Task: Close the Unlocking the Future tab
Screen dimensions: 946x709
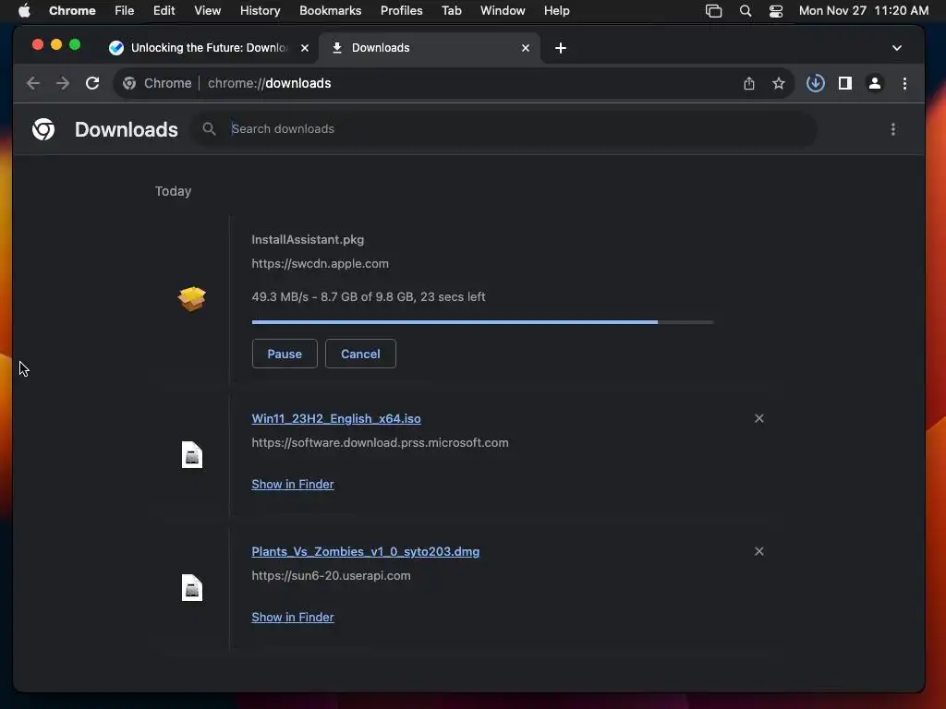Action: (x=305, y=48)
